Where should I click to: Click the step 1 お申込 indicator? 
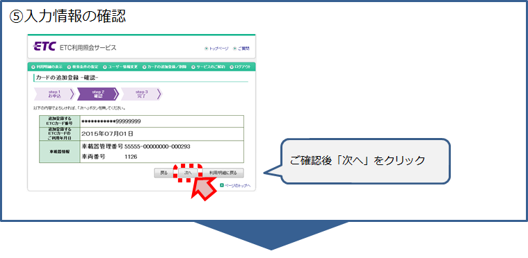coord(54,94)
